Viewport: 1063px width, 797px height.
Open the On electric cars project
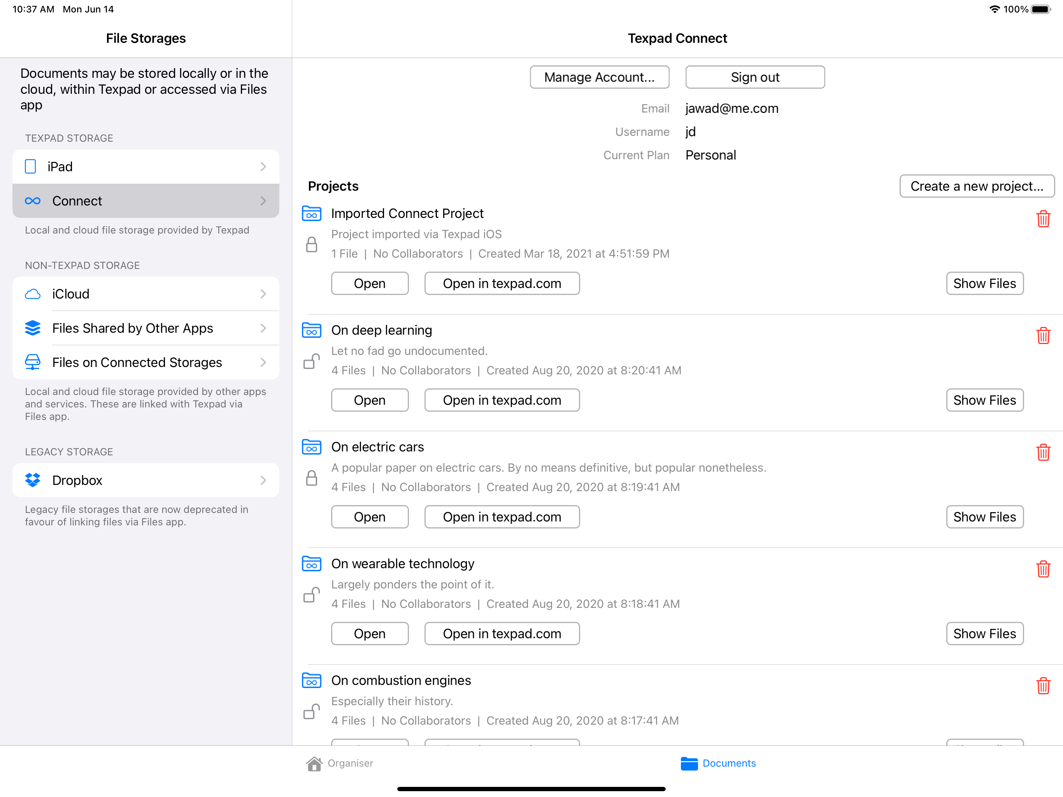pyautogui.click(x=370, y=517)
